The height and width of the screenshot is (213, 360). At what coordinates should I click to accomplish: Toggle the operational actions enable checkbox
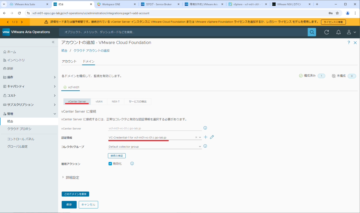pos(110,164)
